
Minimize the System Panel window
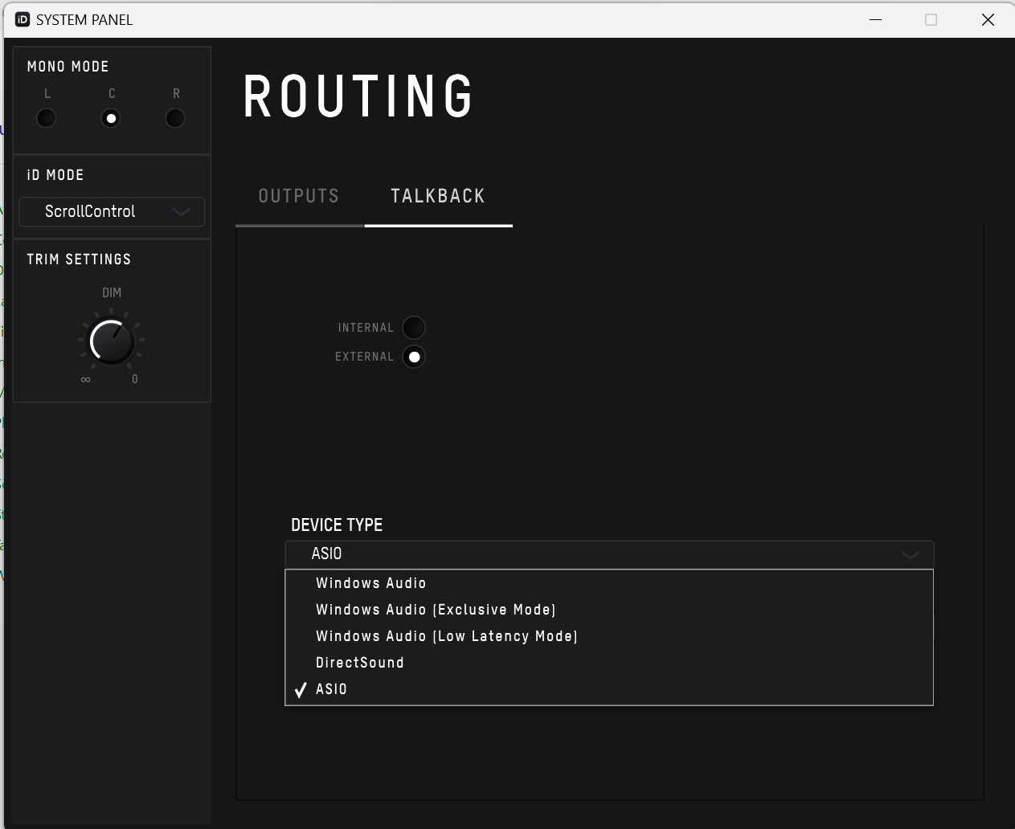click(876, 19)
